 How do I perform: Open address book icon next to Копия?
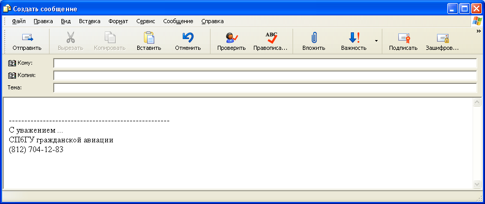pyautogui.click(x=12, y=75)
